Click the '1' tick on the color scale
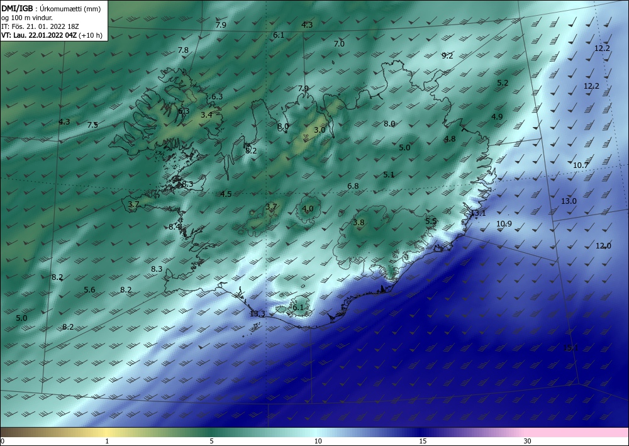The width and height of the screenshot is (629, 446). (107, 441)
